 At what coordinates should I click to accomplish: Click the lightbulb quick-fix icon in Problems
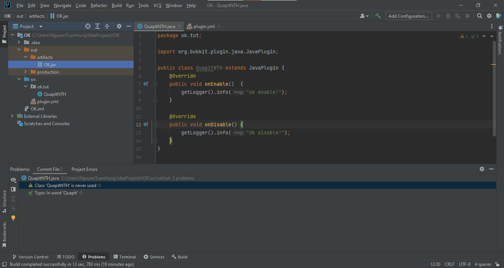pos(13,218)
